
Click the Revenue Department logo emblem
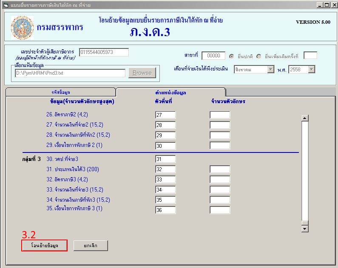[x=22, y=28]
